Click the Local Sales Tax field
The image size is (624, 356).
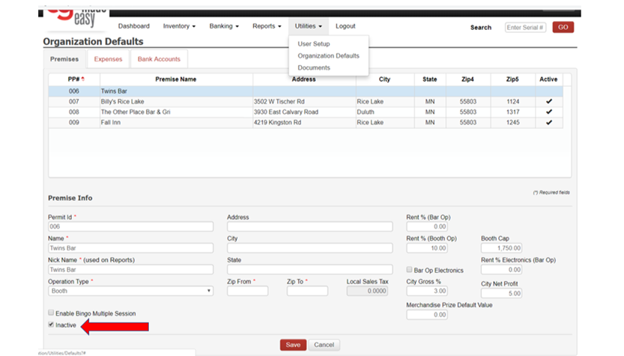pyautogui.click(x=367, y=291)
